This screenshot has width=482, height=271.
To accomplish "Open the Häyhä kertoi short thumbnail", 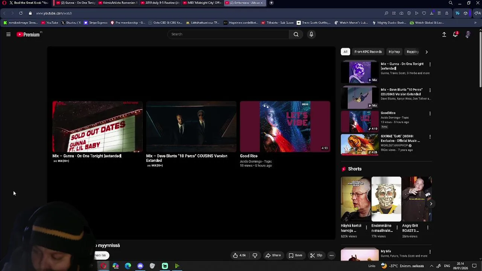I will tap(355, 199).
